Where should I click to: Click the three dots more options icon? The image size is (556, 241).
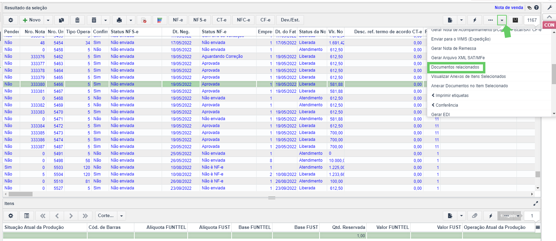pyautogui.click(x=490, y=20)
